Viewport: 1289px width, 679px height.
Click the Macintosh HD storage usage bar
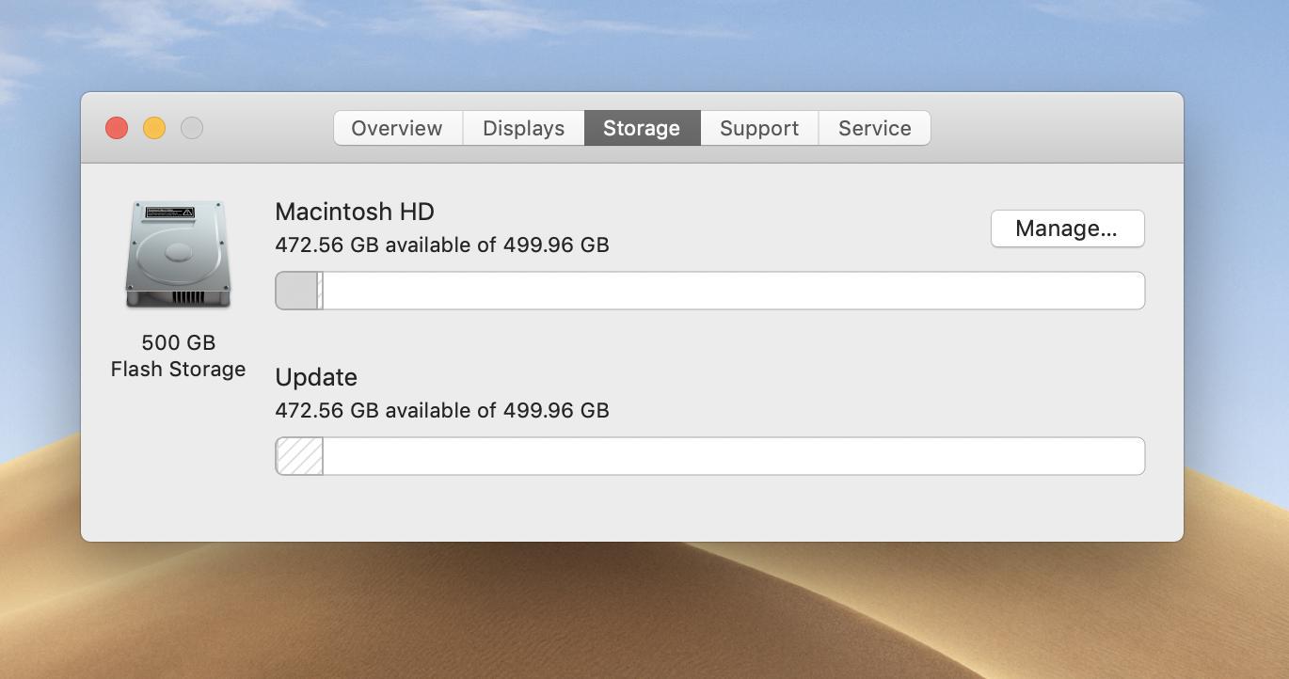(x=709, y=291)
